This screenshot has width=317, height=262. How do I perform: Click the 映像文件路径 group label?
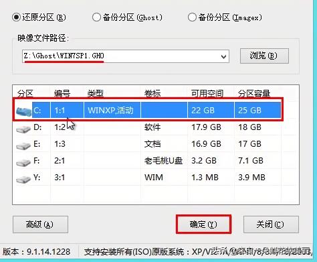(x=43, y=38)
